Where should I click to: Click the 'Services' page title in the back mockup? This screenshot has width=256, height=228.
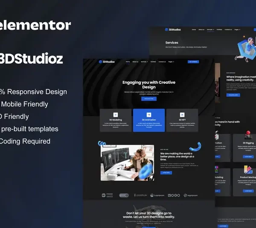point(172,42)
